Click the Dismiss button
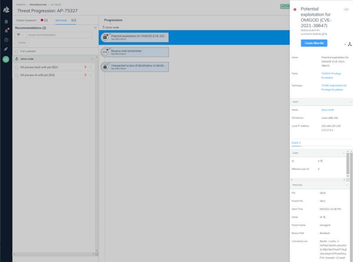The image size is (353, 262). 22,43
